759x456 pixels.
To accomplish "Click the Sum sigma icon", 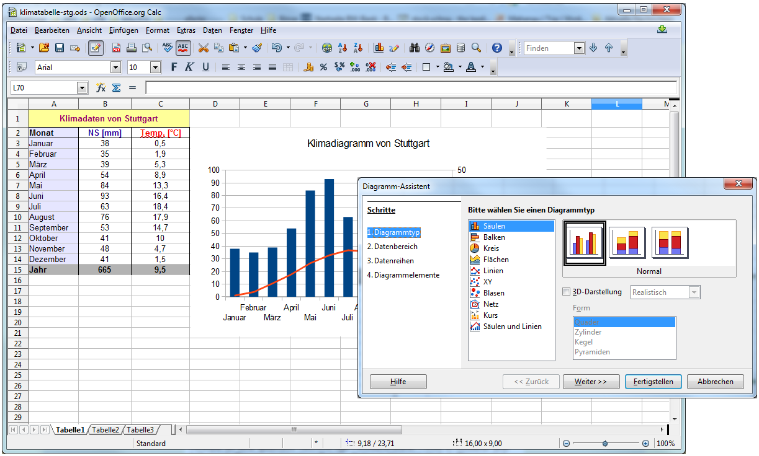I will pos(116,88).
